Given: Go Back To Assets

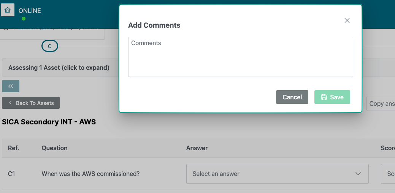Looking at the screenshot, I should 31,103.
